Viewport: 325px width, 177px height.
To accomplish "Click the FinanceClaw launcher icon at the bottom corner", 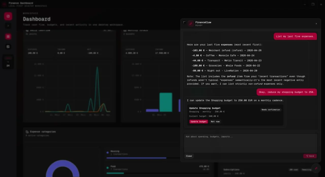I will tap(316, 168).
